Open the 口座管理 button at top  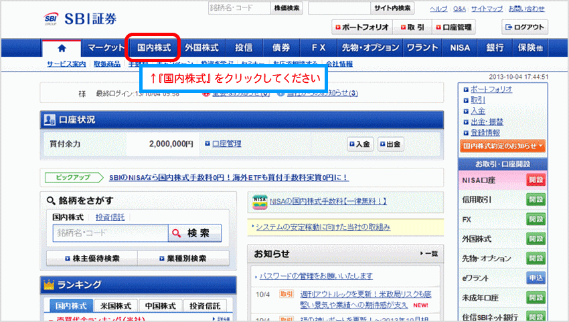[x=454, y=27]
